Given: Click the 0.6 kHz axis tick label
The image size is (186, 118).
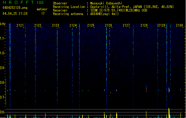Looking at the screenshot, I should pyautogui.click(x=3, y=112).
